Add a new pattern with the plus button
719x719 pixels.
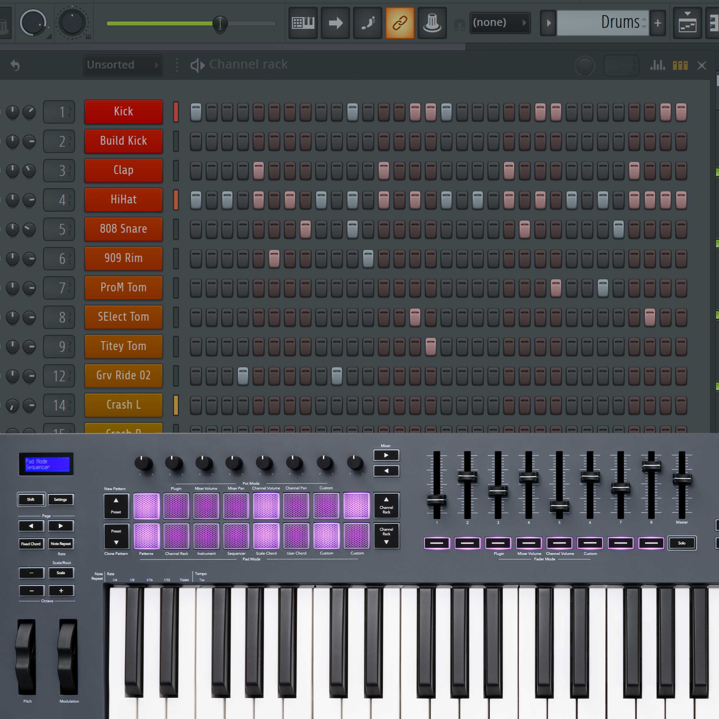(658, 22)
